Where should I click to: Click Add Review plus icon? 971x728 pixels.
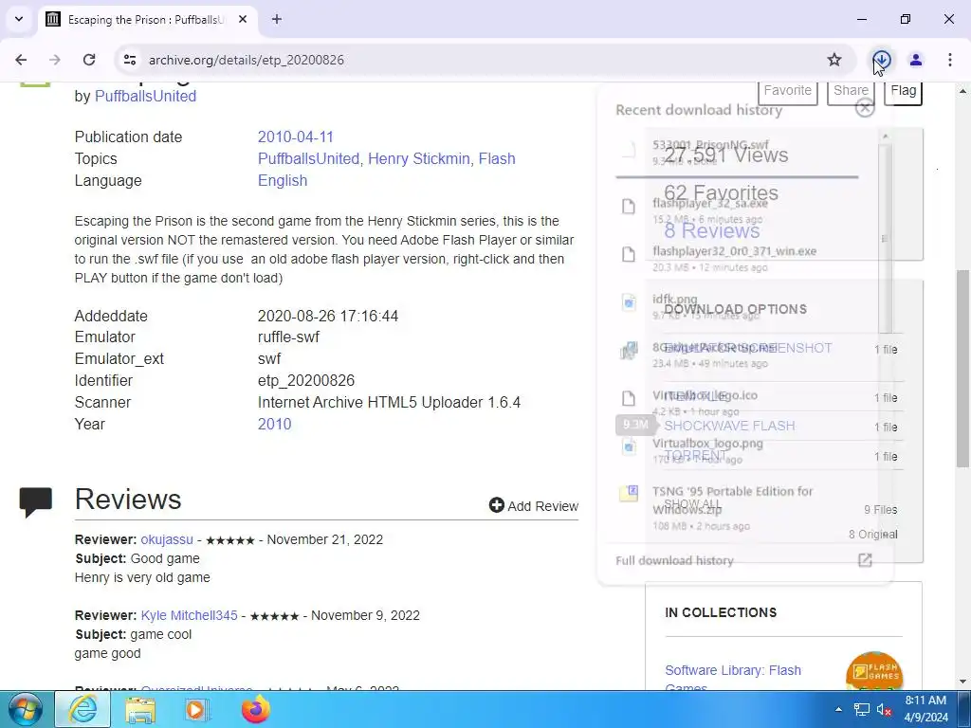click(497, 505)
